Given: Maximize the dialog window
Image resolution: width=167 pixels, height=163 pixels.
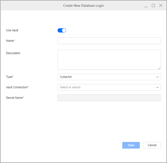Looking at the screenshot, I should tap(153, 6).
